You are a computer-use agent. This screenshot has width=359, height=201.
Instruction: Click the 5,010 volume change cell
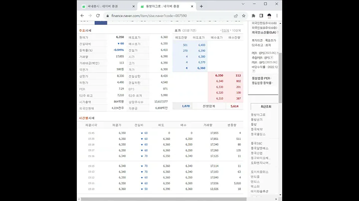click(x=237, y=183)
